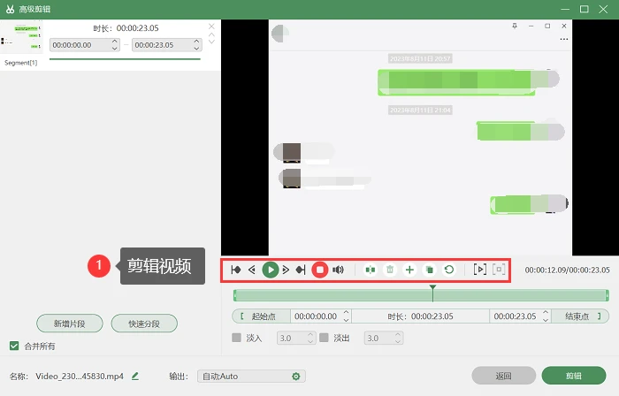Click the red stop button
Screen dimensions: 619x396
[x=320, y=270]
